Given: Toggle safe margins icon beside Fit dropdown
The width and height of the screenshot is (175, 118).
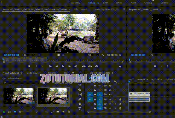Looking at the screenshot, I should pos(38,55).
